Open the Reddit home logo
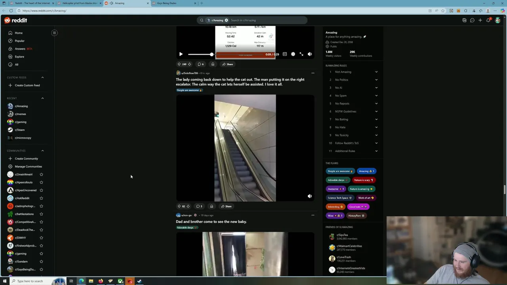 [x=16, y=20]
